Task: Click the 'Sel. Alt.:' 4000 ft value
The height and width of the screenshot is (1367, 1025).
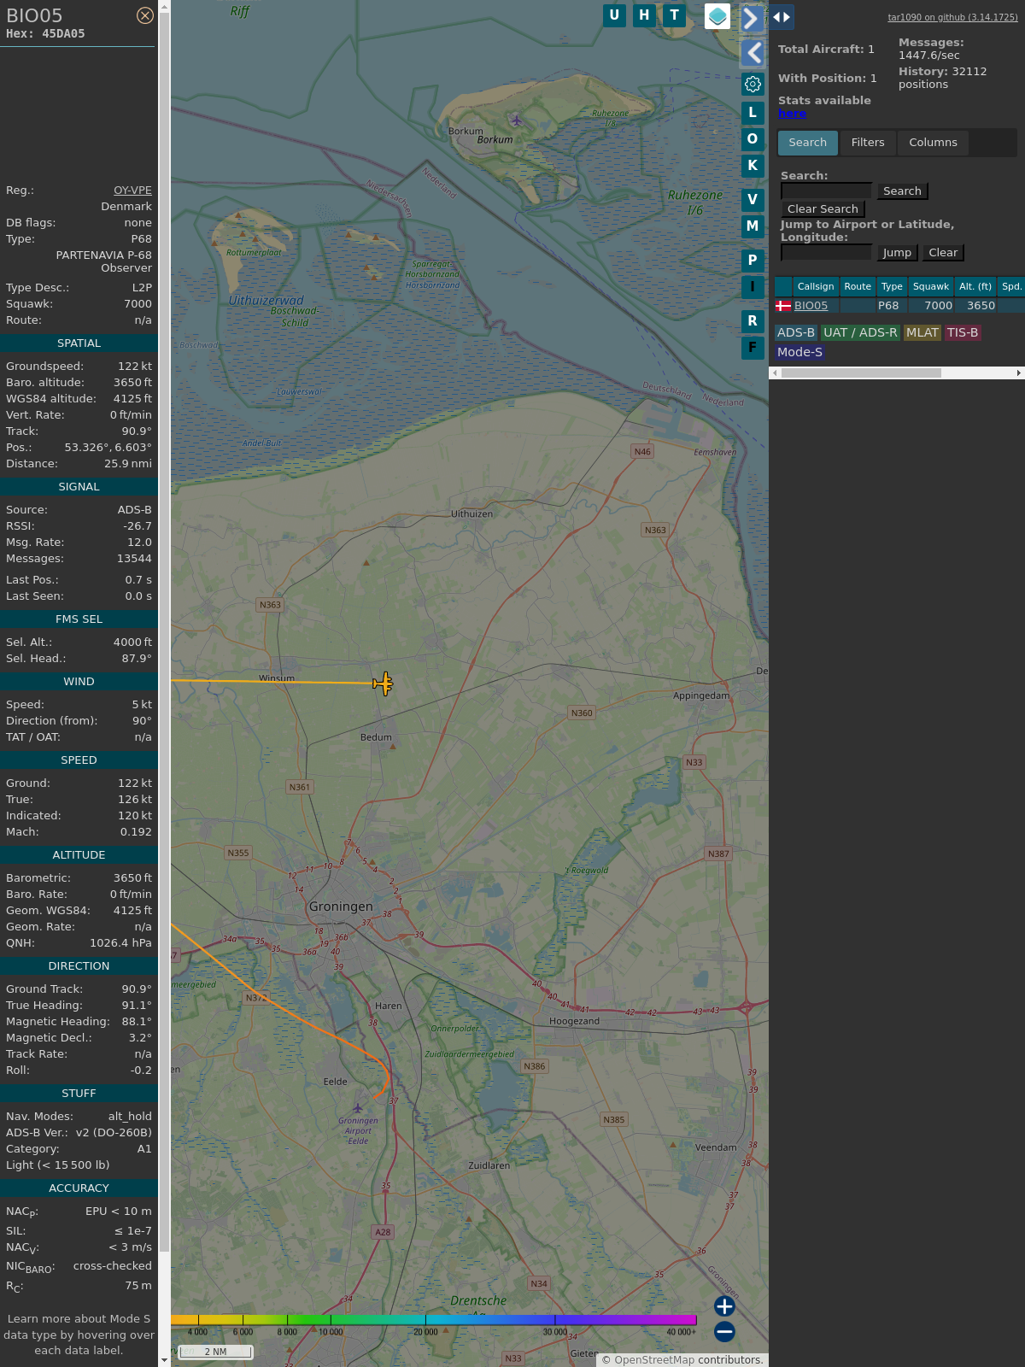Action: [132, 642]
